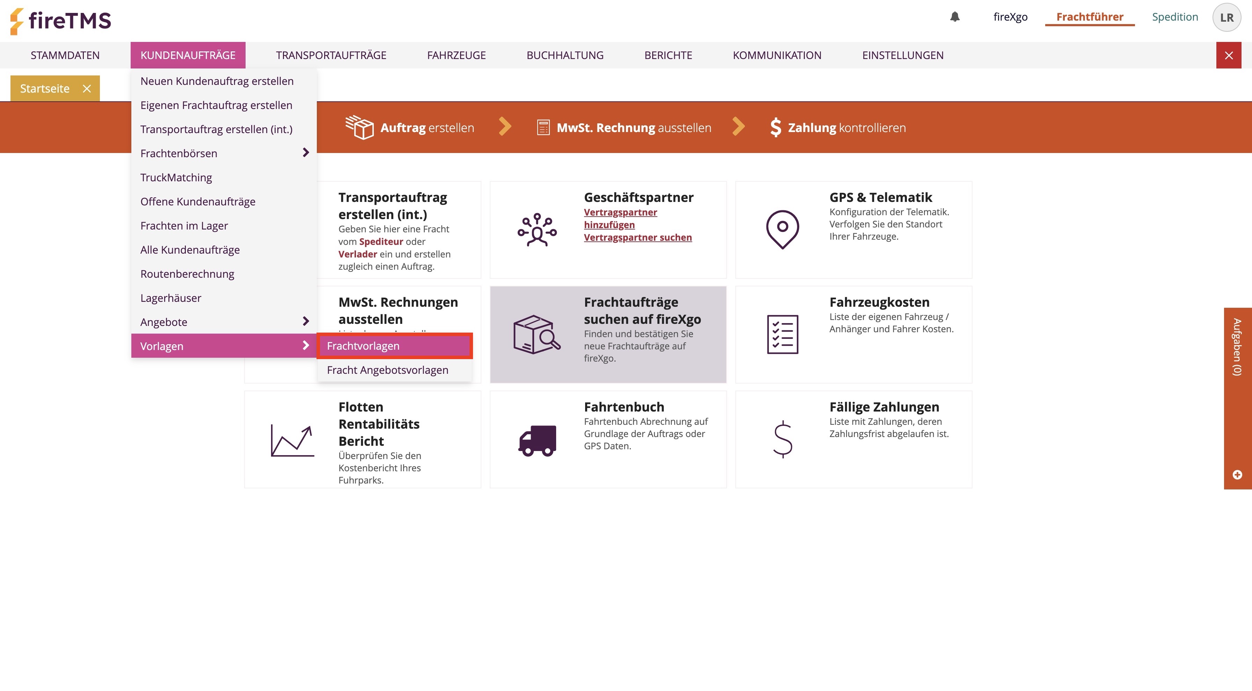
Task: Click the Geschäftspartner network icon
Action: [537, 230]
